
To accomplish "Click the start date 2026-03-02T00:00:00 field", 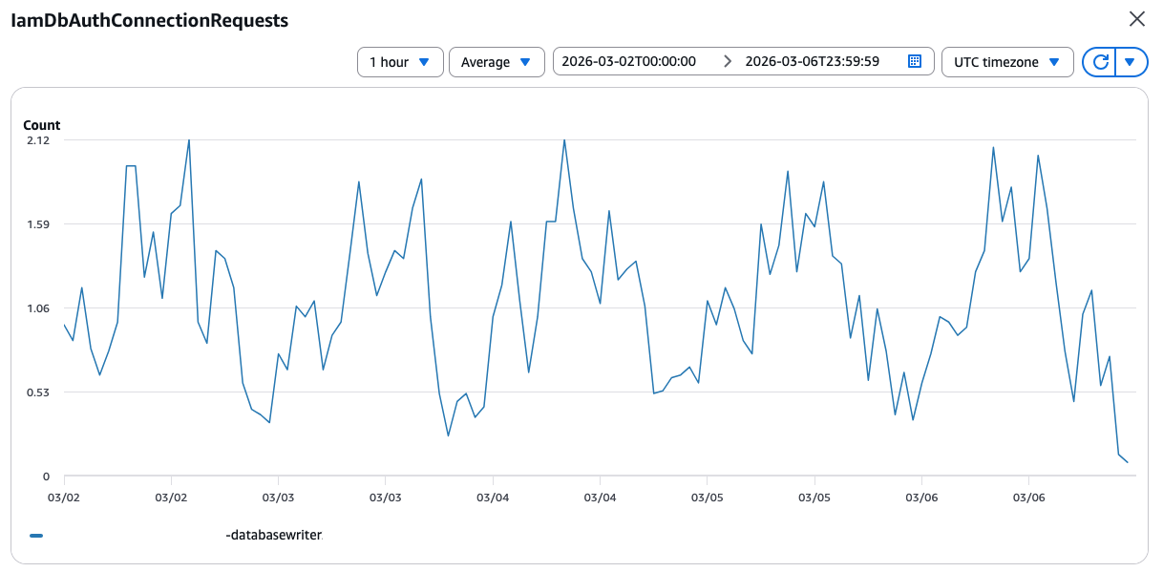I will pyautogui.click(x=628, y=62).
